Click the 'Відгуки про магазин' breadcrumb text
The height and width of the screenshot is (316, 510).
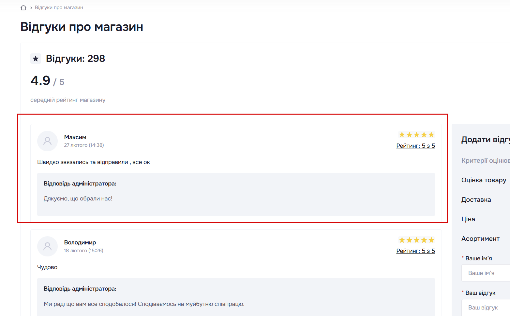(59, 7)
